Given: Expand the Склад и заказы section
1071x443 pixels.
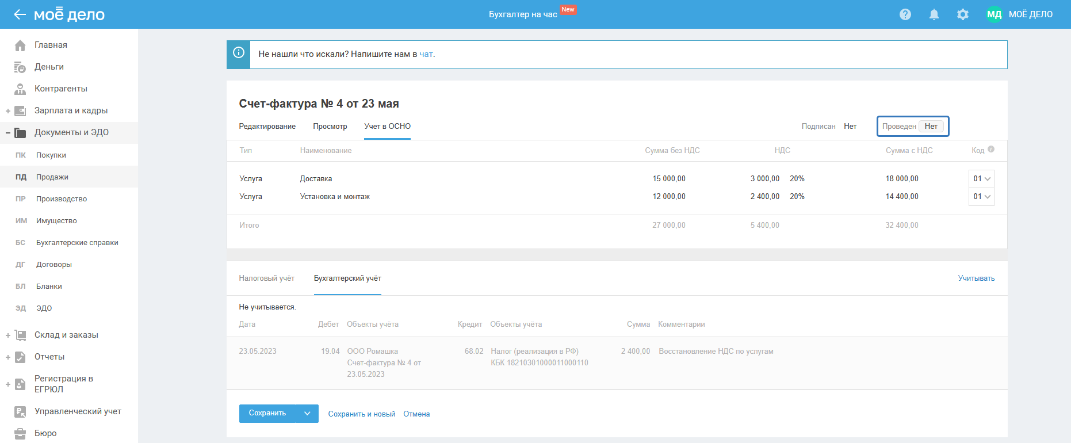Looking at the screenshot, I should (8, 335).
